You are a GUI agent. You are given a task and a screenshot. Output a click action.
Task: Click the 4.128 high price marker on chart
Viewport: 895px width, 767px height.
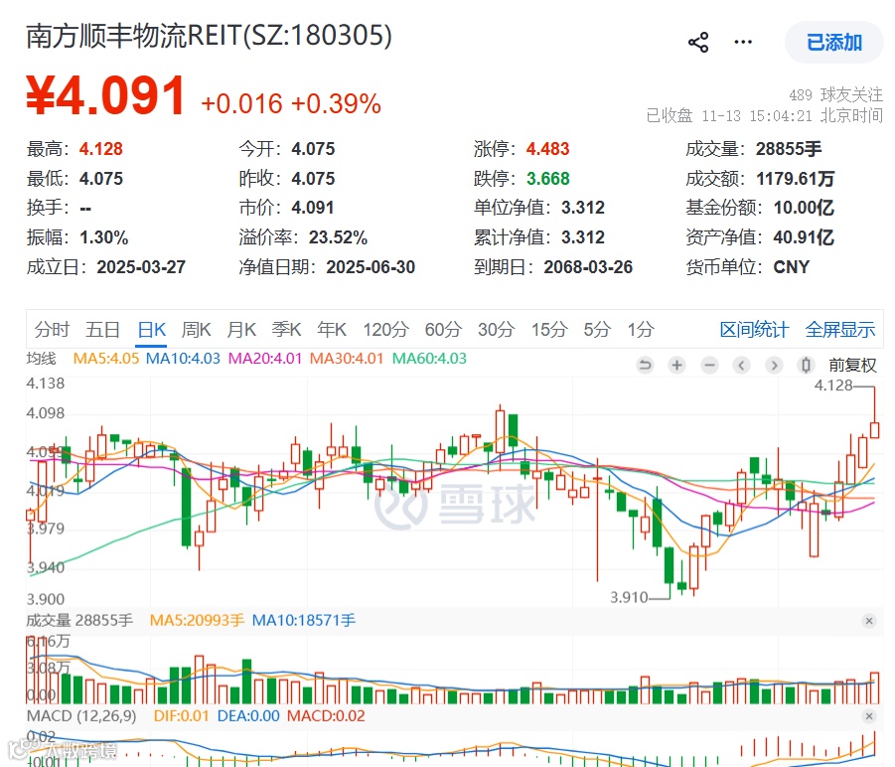coord(833,385)
